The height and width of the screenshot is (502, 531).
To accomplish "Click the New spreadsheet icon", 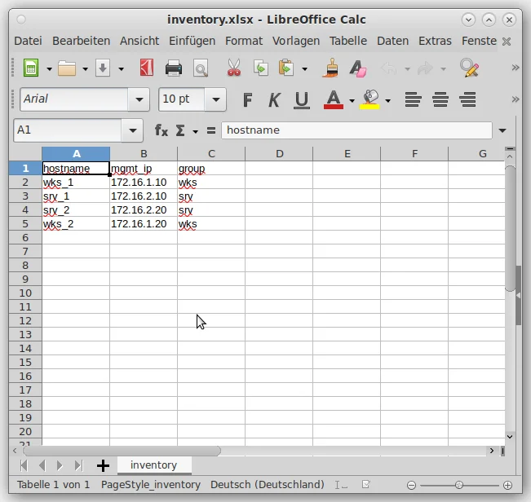I will tap(31, 68).
